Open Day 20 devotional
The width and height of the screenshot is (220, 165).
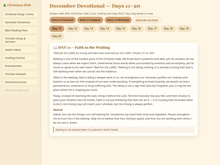[57, 36]
